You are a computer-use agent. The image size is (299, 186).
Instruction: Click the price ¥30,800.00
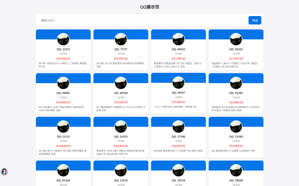point(63,103)
